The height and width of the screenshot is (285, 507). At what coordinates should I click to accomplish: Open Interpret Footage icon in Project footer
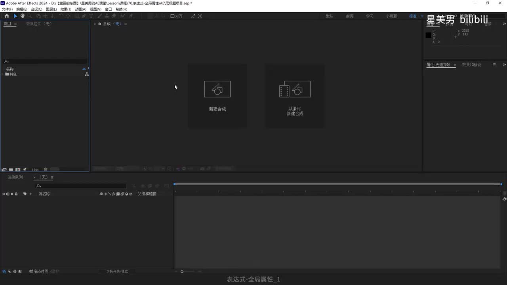click(x=4, y=169)
